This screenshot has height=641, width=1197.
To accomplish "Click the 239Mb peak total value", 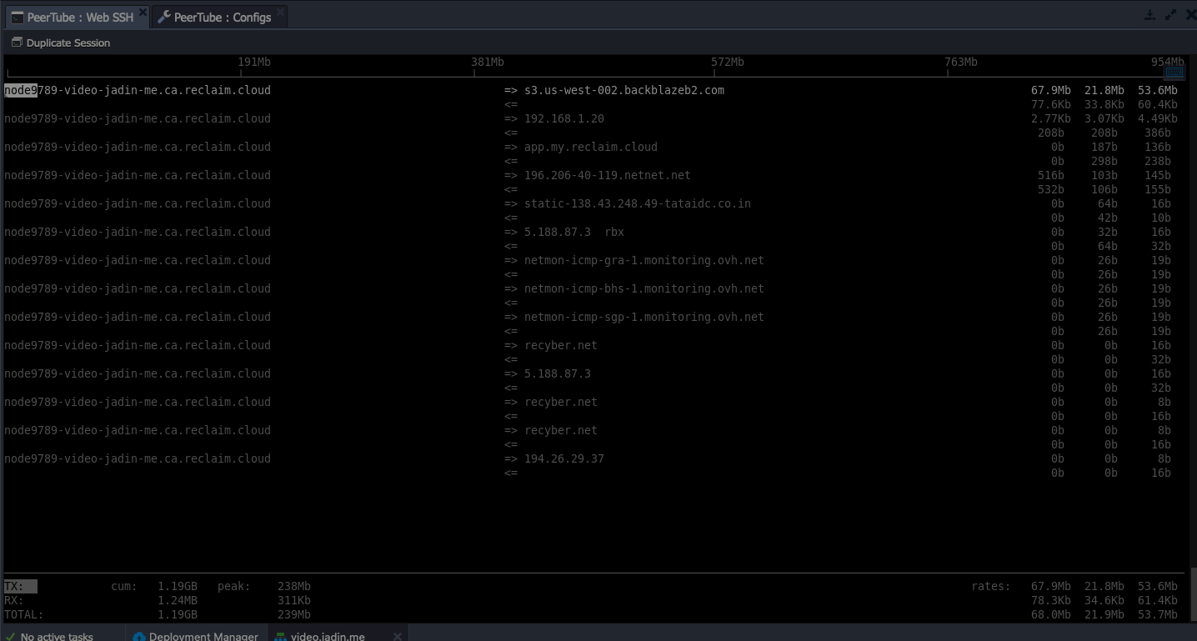I will click(294, 614).
